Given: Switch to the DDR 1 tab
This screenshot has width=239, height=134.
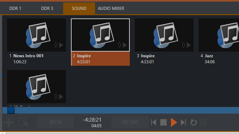Looking at the screenshot, I should 15,8.
